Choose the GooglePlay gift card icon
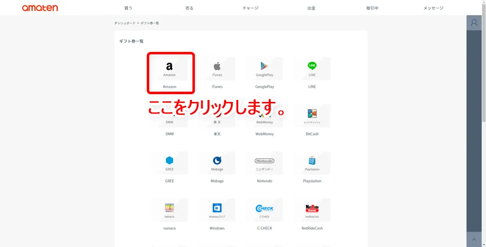 (264, 69)
